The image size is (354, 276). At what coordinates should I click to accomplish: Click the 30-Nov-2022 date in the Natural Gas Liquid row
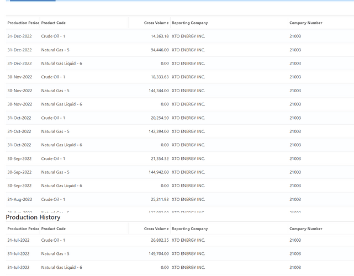tap(20, 104)
